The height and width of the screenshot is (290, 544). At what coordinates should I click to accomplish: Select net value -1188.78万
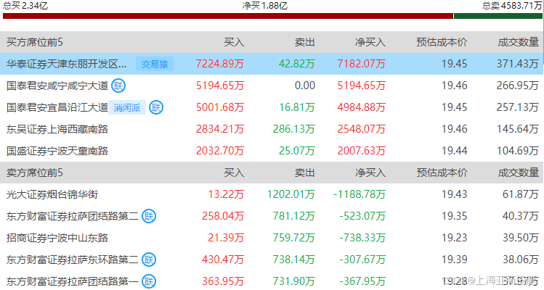pos(360,194)
